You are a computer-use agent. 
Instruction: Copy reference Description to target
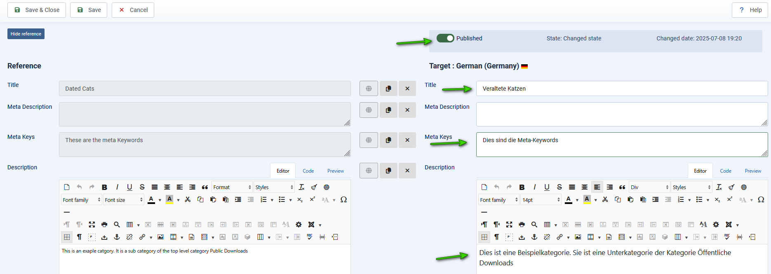(x=388, y=171)
